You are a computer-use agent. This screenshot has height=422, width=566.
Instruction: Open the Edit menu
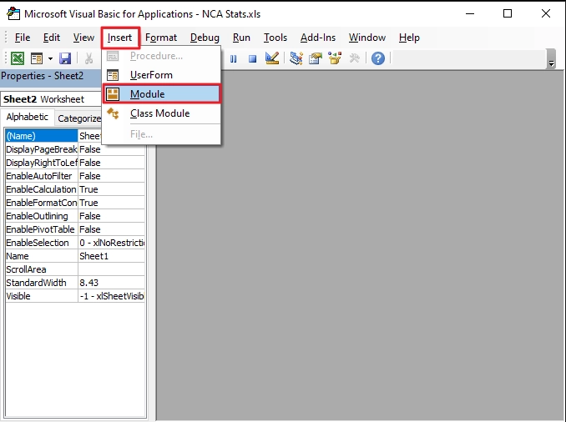pos(52,38)
